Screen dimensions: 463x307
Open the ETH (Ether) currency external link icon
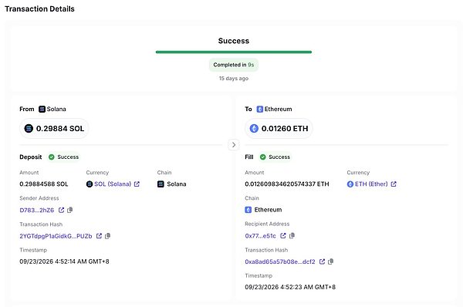coord(394,184)
